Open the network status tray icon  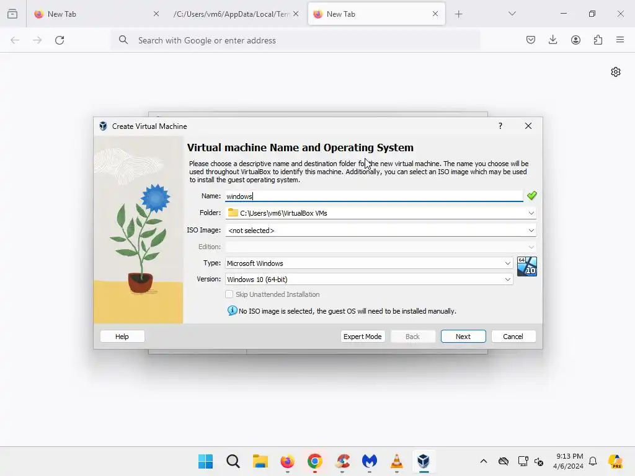point(523,461)
